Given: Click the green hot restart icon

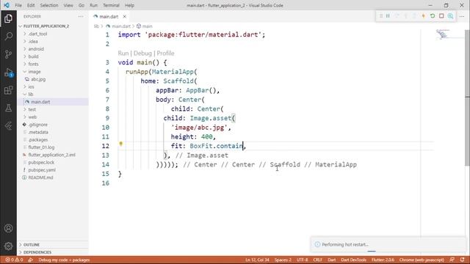Looking at the screenshot, I should (x=433, y=16).
